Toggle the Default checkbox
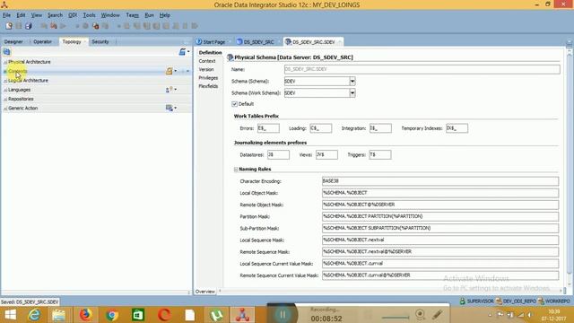The width and height of the screenshot is (574, 323). [235, 104]
